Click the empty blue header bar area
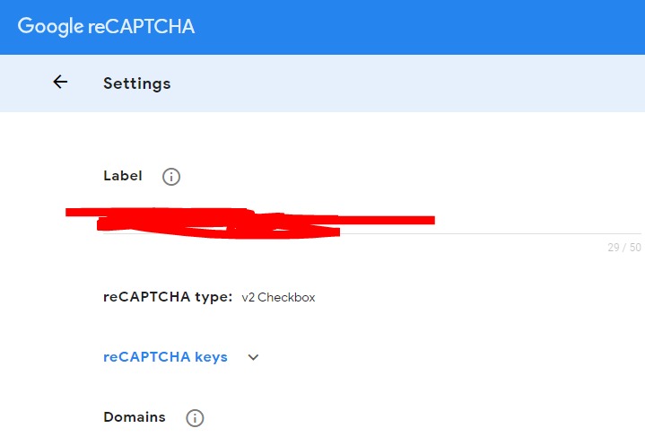 [431, 27]
